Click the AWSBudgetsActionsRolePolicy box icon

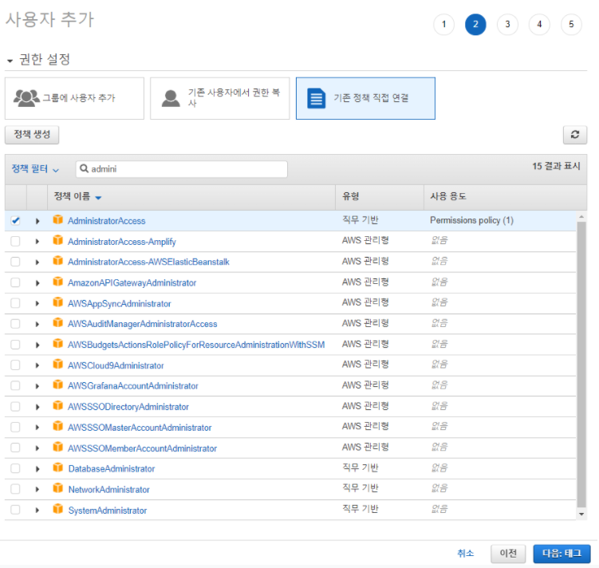click(x=58, y=343)
